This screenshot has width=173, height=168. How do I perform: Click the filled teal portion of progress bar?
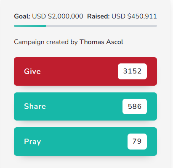pyautogui.click(x=30, y=26)
